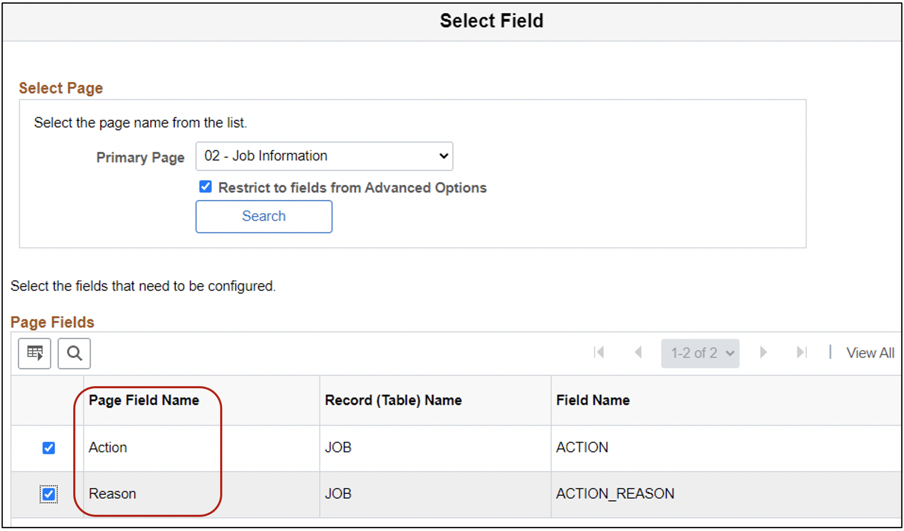Screen dimensions: 904x531
Task: Click the Field Name column header
Action: tap(593, 400)
